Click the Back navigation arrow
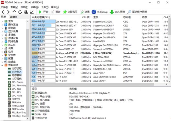Image resolution: width=171 pixels, height=121 pixels. tap(3, 12)
